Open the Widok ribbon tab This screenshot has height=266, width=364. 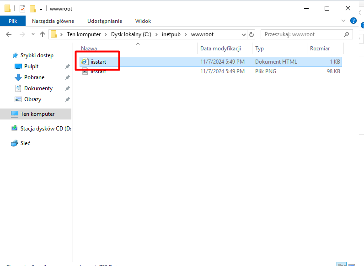pos(143,21)
